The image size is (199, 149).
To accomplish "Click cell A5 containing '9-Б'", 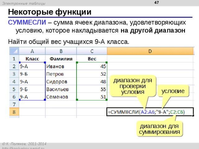I will pyautogui.click(x=32, y=89).
